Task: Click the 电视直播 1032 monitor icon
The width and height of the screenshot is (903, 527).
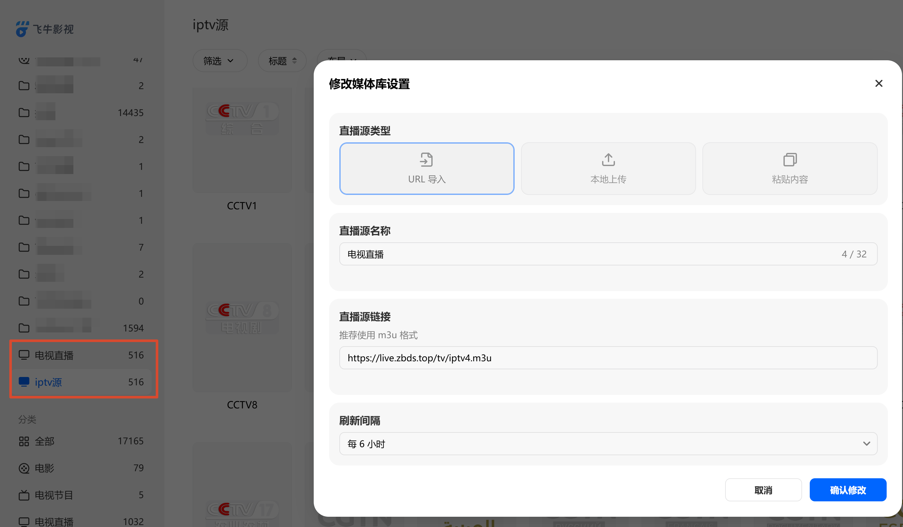Action: (x=24, y=522)
